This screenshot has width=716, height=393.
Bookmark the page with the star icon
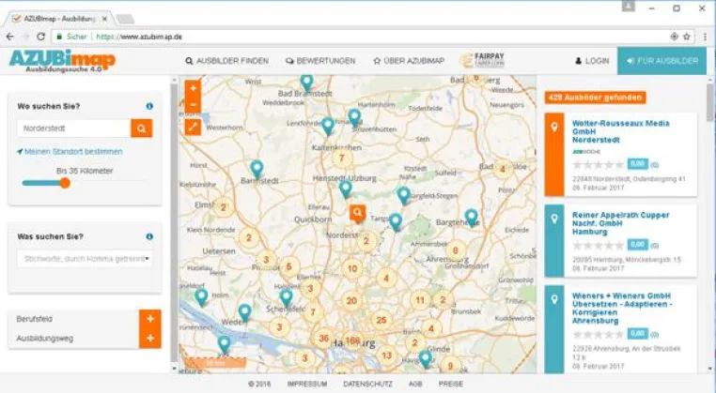pyautogui.click(x=686, y=37)
